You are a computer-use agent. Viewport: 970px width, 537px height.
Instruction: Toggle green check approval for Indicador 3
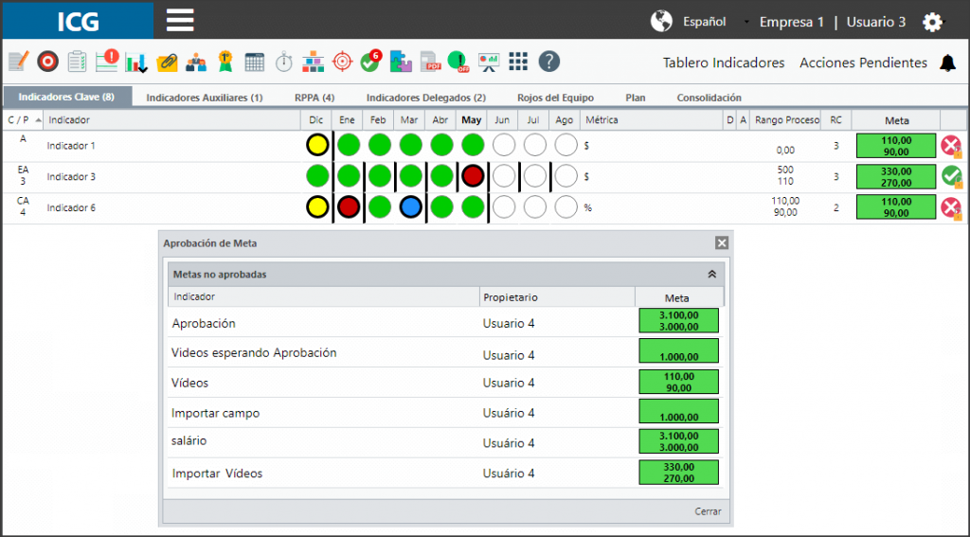pyautogui.click(x=951, y=177)
